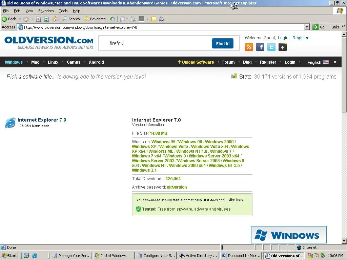Click the gray Edit toolbar icon

(141, 19)
